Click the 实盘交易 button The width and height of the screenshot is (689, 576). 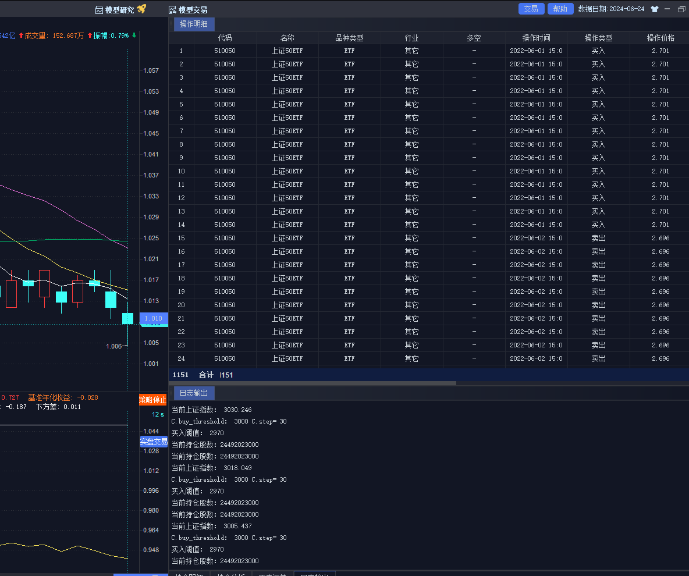tap(154, 442)
